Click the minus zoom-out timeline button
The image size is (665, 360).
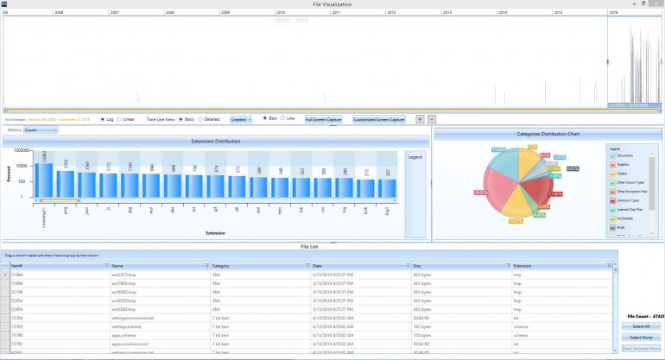[x=431, y=119]
